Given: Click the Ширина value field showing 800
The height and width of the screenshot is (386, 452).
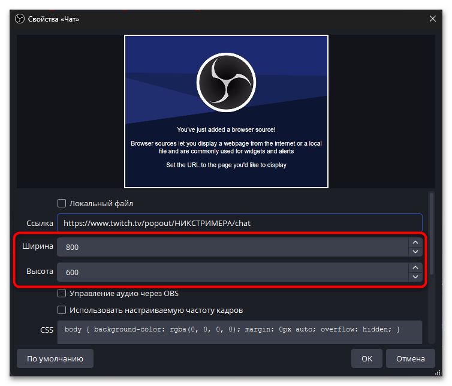Looking at the screenshot, I should click(x=233, y=247).
